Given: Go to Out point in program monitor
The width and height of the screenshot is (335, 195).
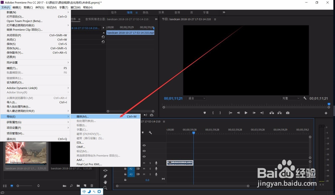Looking at the screenshot, I should pos(262,113).
